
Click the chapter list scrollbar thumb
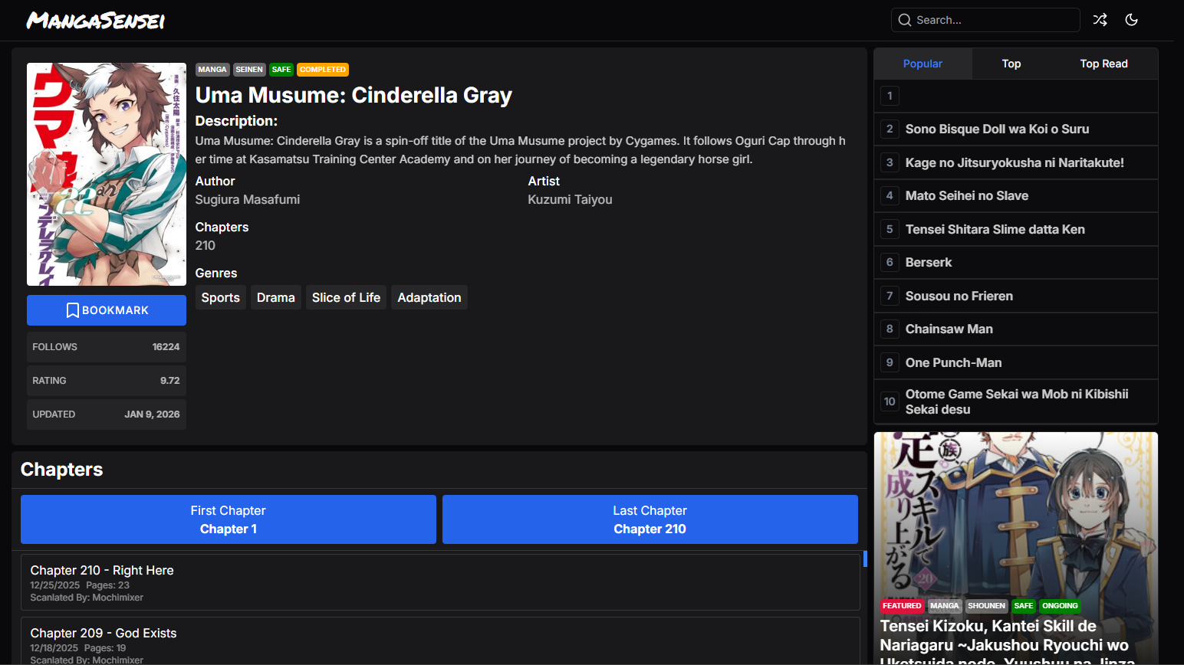(865, 559)
